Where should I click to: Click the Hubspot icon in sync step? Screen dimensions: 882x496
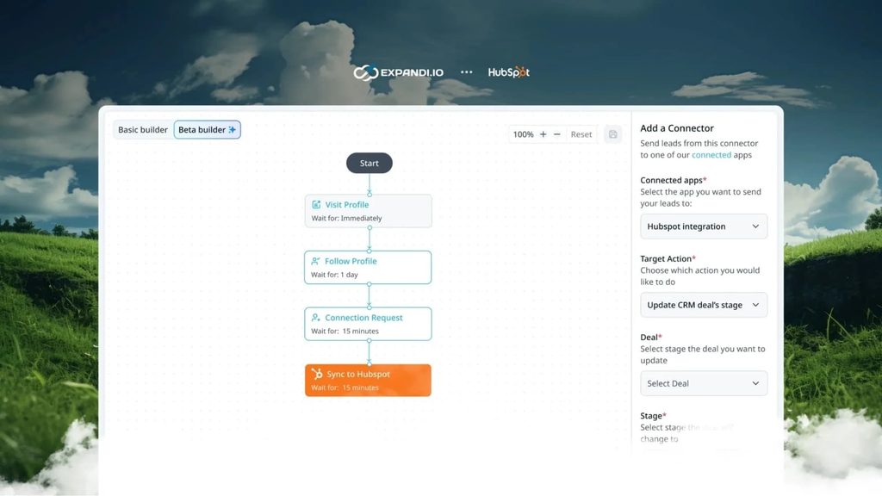317,374
